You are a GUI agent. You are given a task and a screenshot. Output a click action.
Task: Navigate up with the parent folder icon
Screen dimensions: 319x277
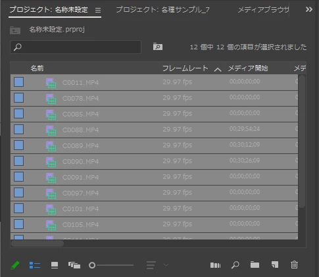pyautogui.click(x=15, y=30)
